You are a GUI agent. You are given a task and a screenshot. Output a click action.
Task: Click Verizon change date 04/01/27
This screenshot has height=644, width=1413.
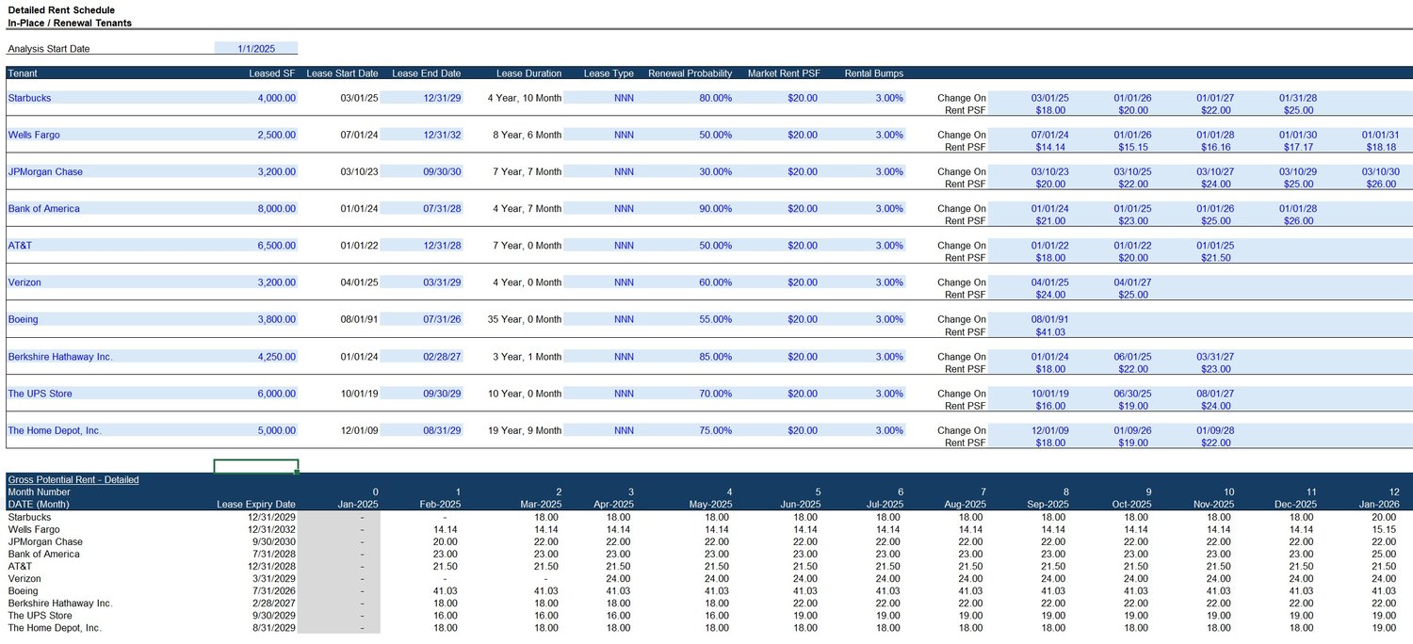point(1132,282)
